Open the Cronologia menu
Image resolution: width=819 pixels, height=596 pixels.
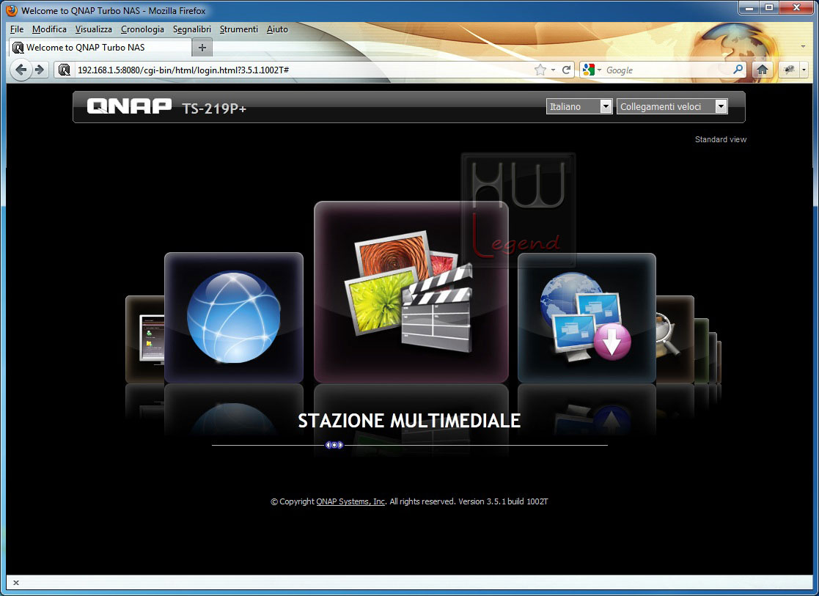point(142,29)
